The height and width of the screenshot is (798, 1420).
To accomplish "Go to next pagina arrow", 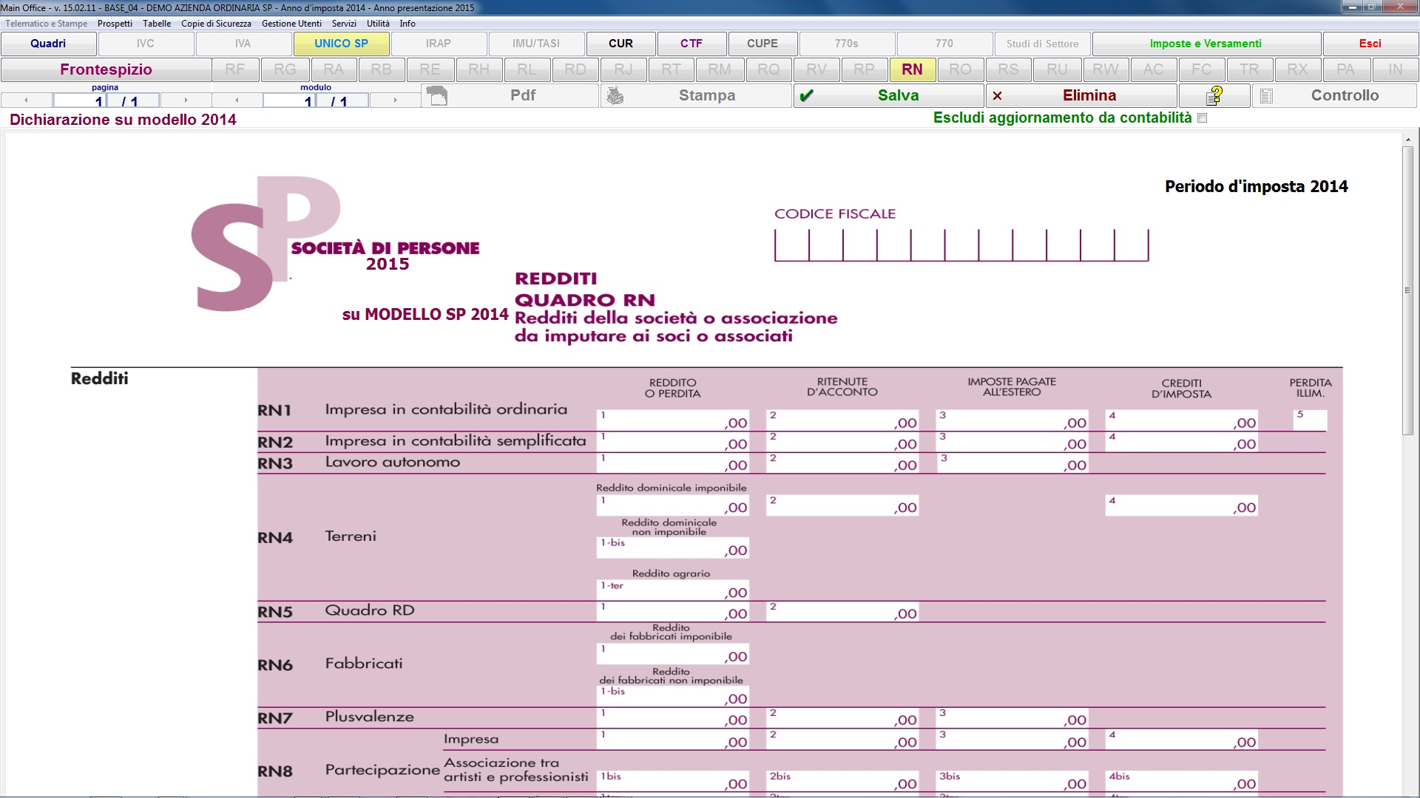I will pyautogui.click(x=186, y=100).
